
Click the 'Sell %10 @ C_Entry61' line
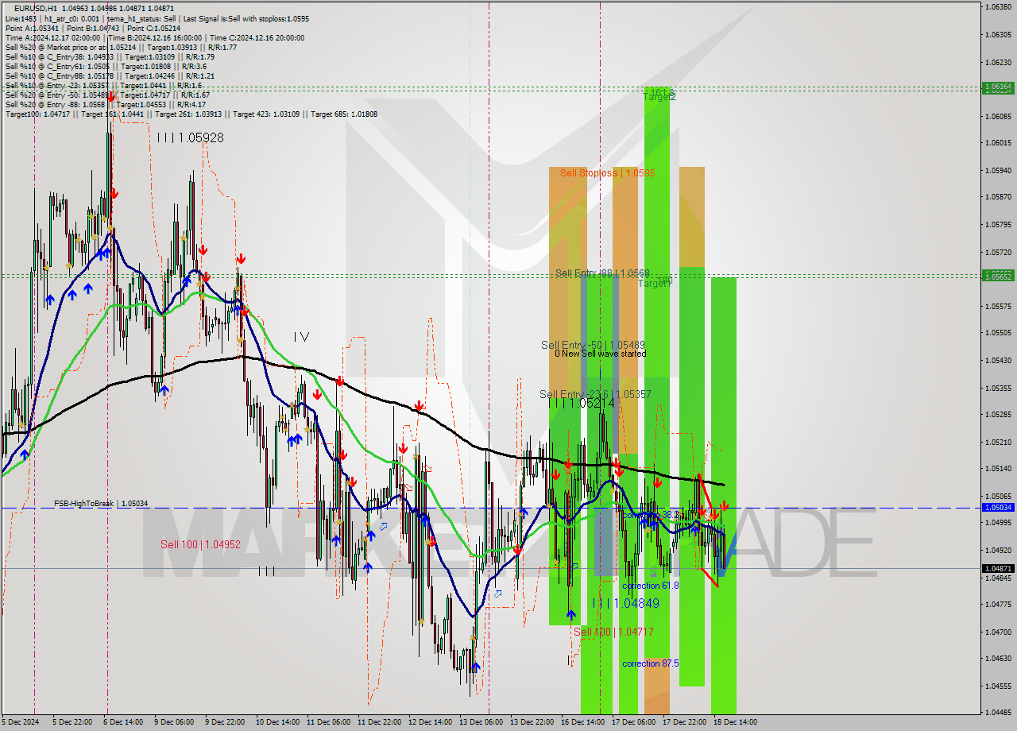[106, 66]
